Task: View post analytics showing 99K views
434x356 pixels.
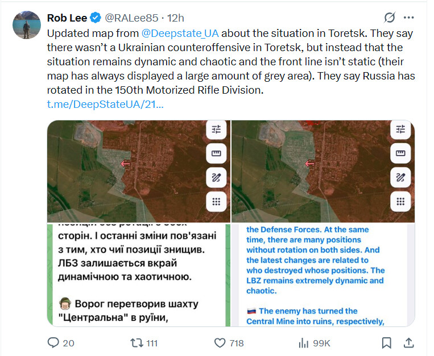Action: 304,343
